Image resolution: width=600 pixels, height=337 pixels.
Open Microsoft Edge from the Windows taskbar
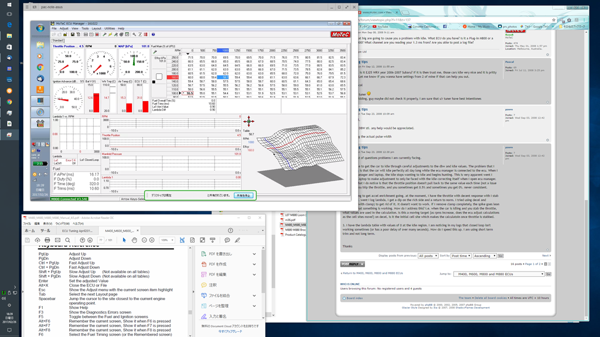(9, 25)
